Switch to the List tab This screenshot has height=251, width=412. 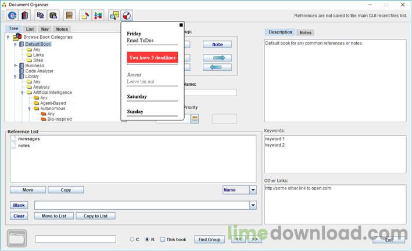(30, 29)
